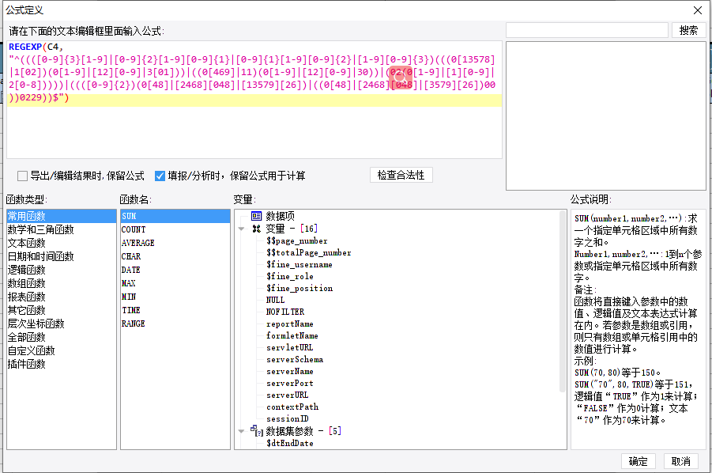Close the 公式定义 dialog
This screenshot has width=712, height=473.
tap(698, 10)
